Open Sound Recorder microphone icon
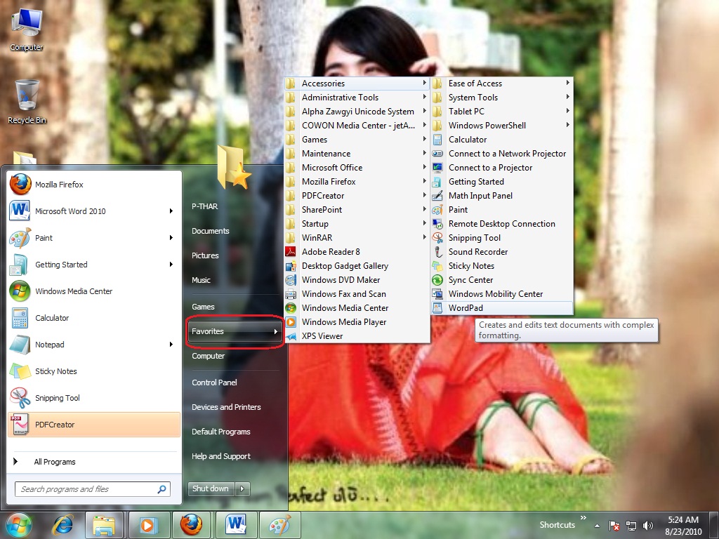 437,252
